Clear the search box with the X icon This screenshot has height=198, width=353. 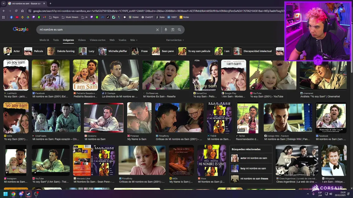tap(157, 30)
